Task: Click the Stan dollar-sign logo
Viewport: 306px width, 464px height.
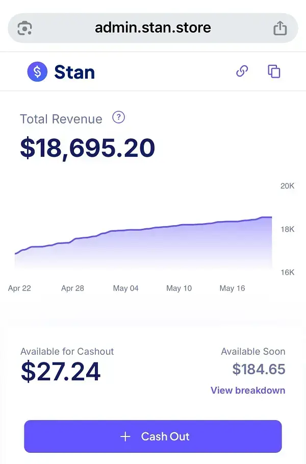Action: (37, 72)
